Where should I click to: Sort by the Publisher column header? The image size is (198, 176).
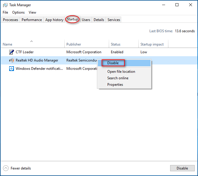87,44
